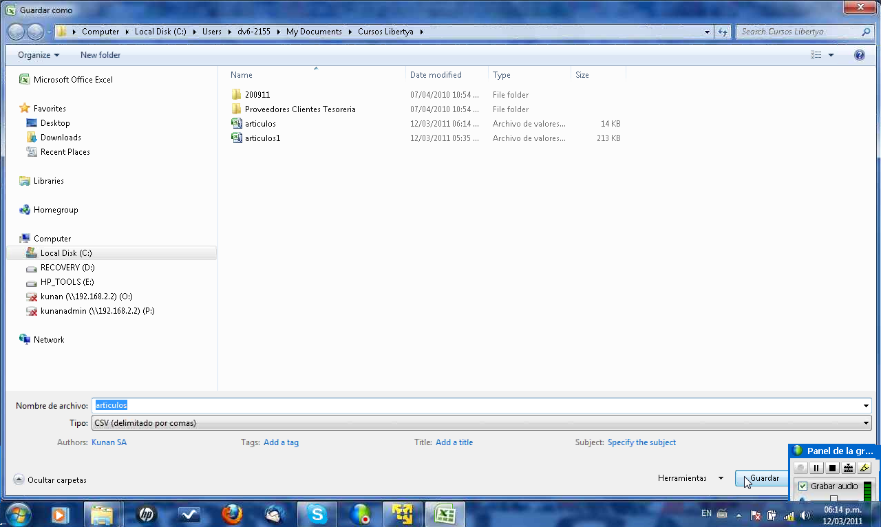Click My Documents in the address path

click(314, 32)
